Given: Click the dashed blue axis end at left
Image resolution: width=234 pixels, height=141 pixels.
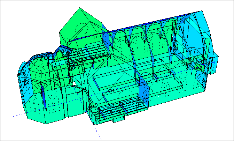Looking at the screenshot, I should pyautogui.click(x=15, y=116).
